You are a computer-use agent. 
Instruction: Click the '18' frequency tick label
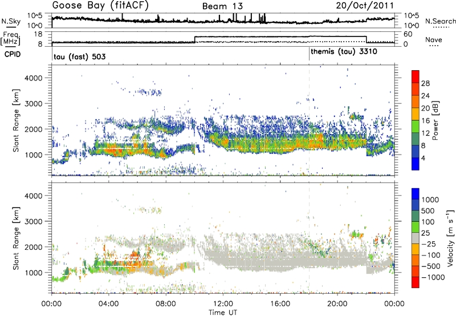click(x=38, y=34)
